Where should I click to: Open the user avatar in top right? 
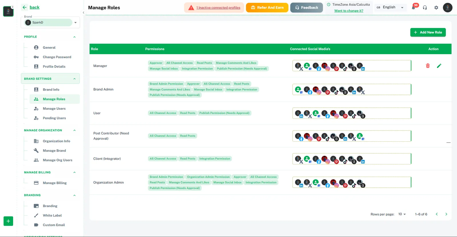[x=448, y=7]
